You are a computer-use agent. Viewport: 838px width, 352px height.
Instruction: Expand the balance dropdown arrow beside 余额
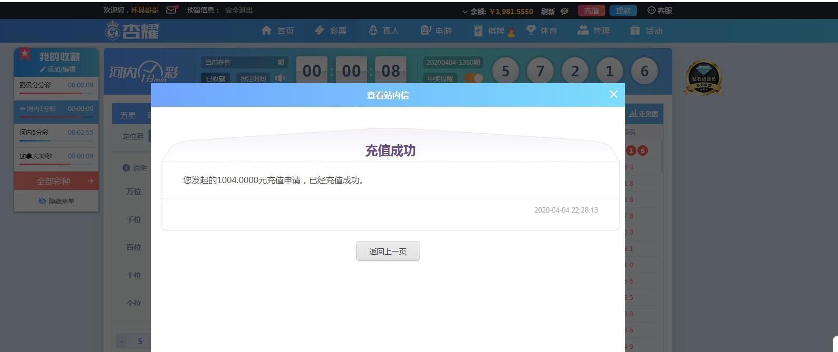[465, 12]
